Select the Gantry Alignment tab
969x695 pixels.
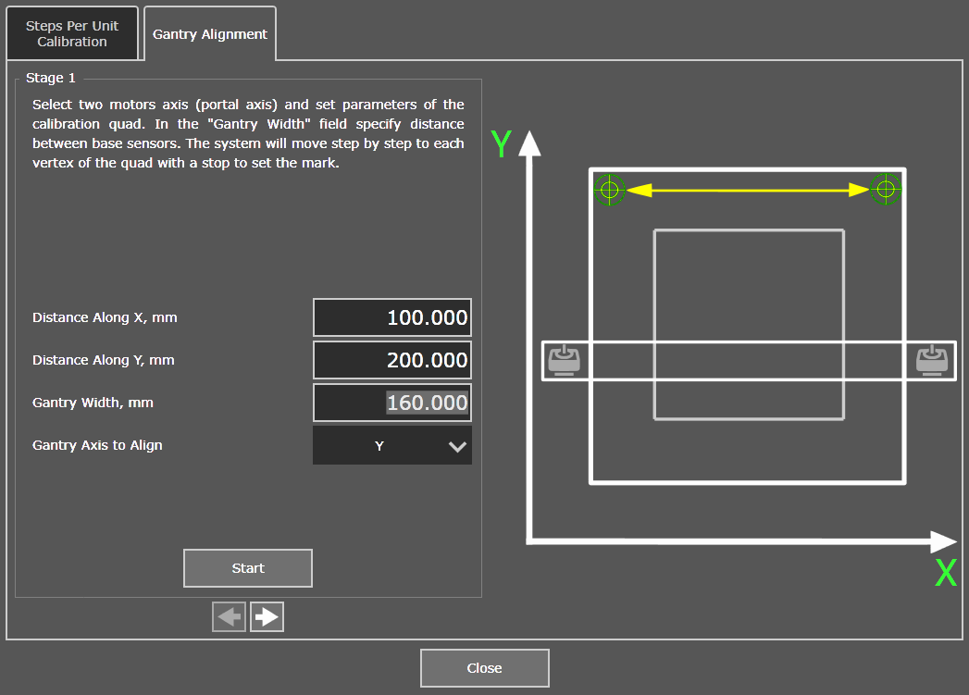click(210, 34)
